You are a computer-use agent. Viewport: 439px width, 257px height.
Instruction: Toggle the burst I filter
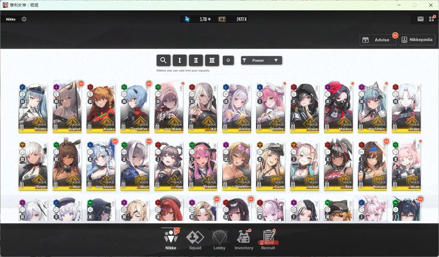pos(180,60)
